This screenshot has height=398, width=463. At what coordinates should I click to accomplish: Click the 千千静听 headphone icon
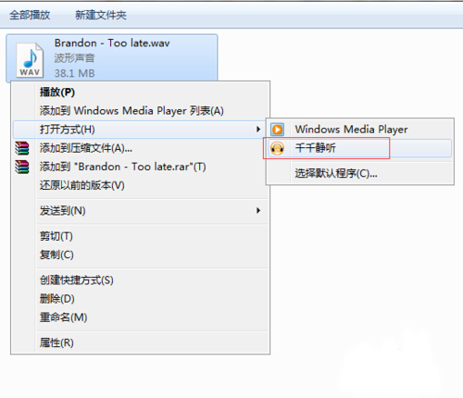click(278, 148)
